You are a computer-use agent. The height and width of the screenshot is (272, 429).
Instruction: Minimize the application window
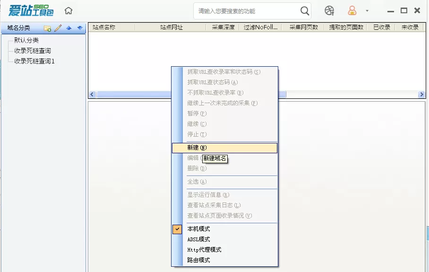coord(391,11)
